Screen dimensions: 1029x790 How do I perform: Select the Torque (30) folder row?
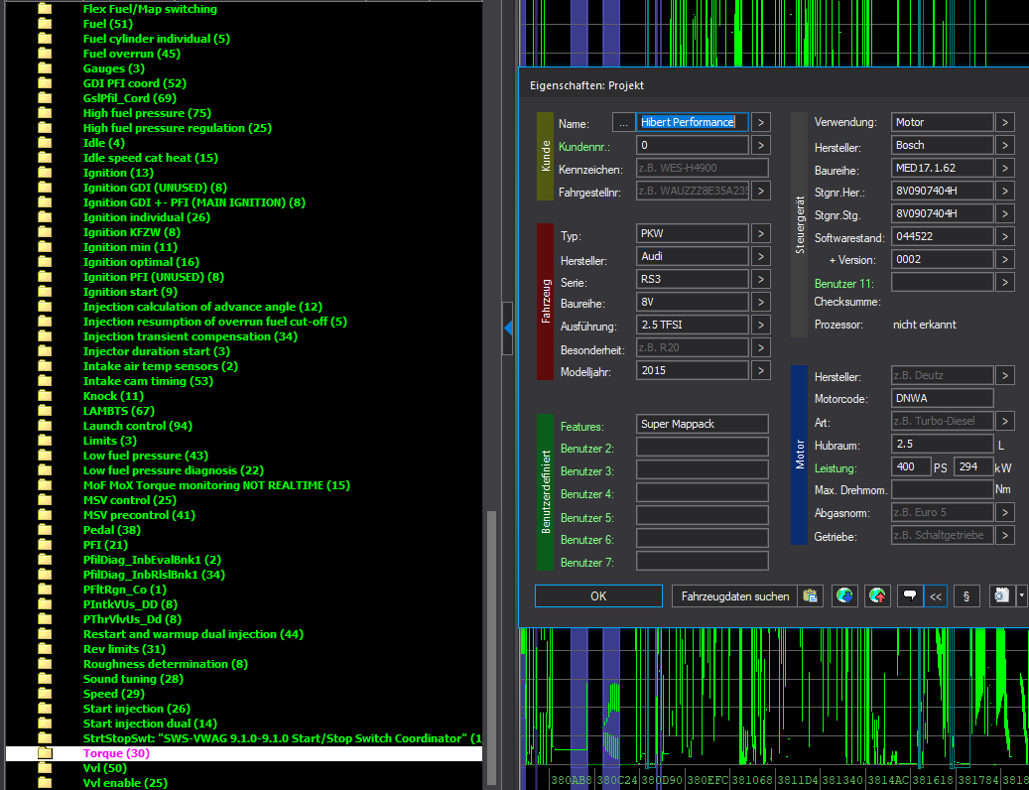click(243, 753)
